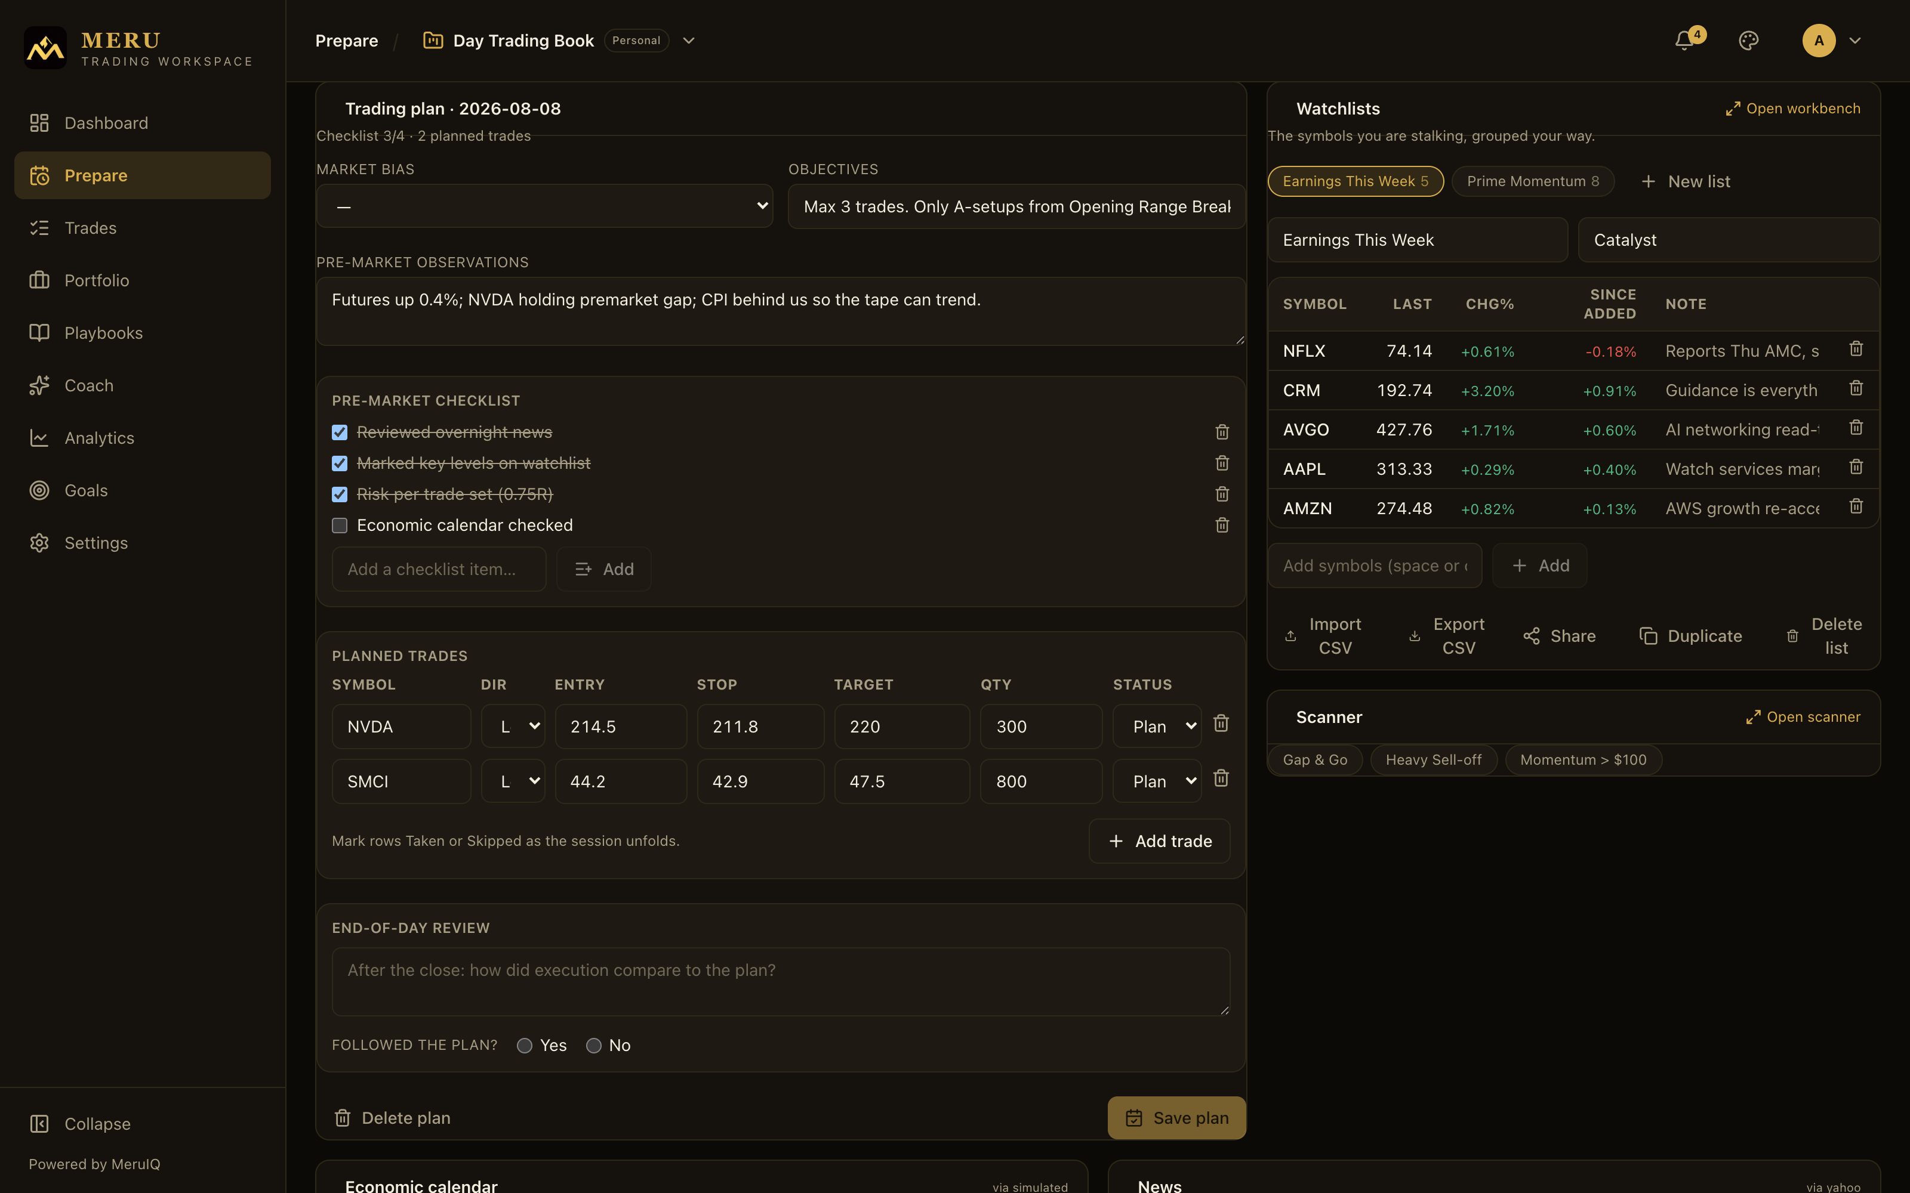Switch to Prime Momentum list
This screenshot has width=1910, height=1193.
pyautogui.click(x=1533, y=181)
